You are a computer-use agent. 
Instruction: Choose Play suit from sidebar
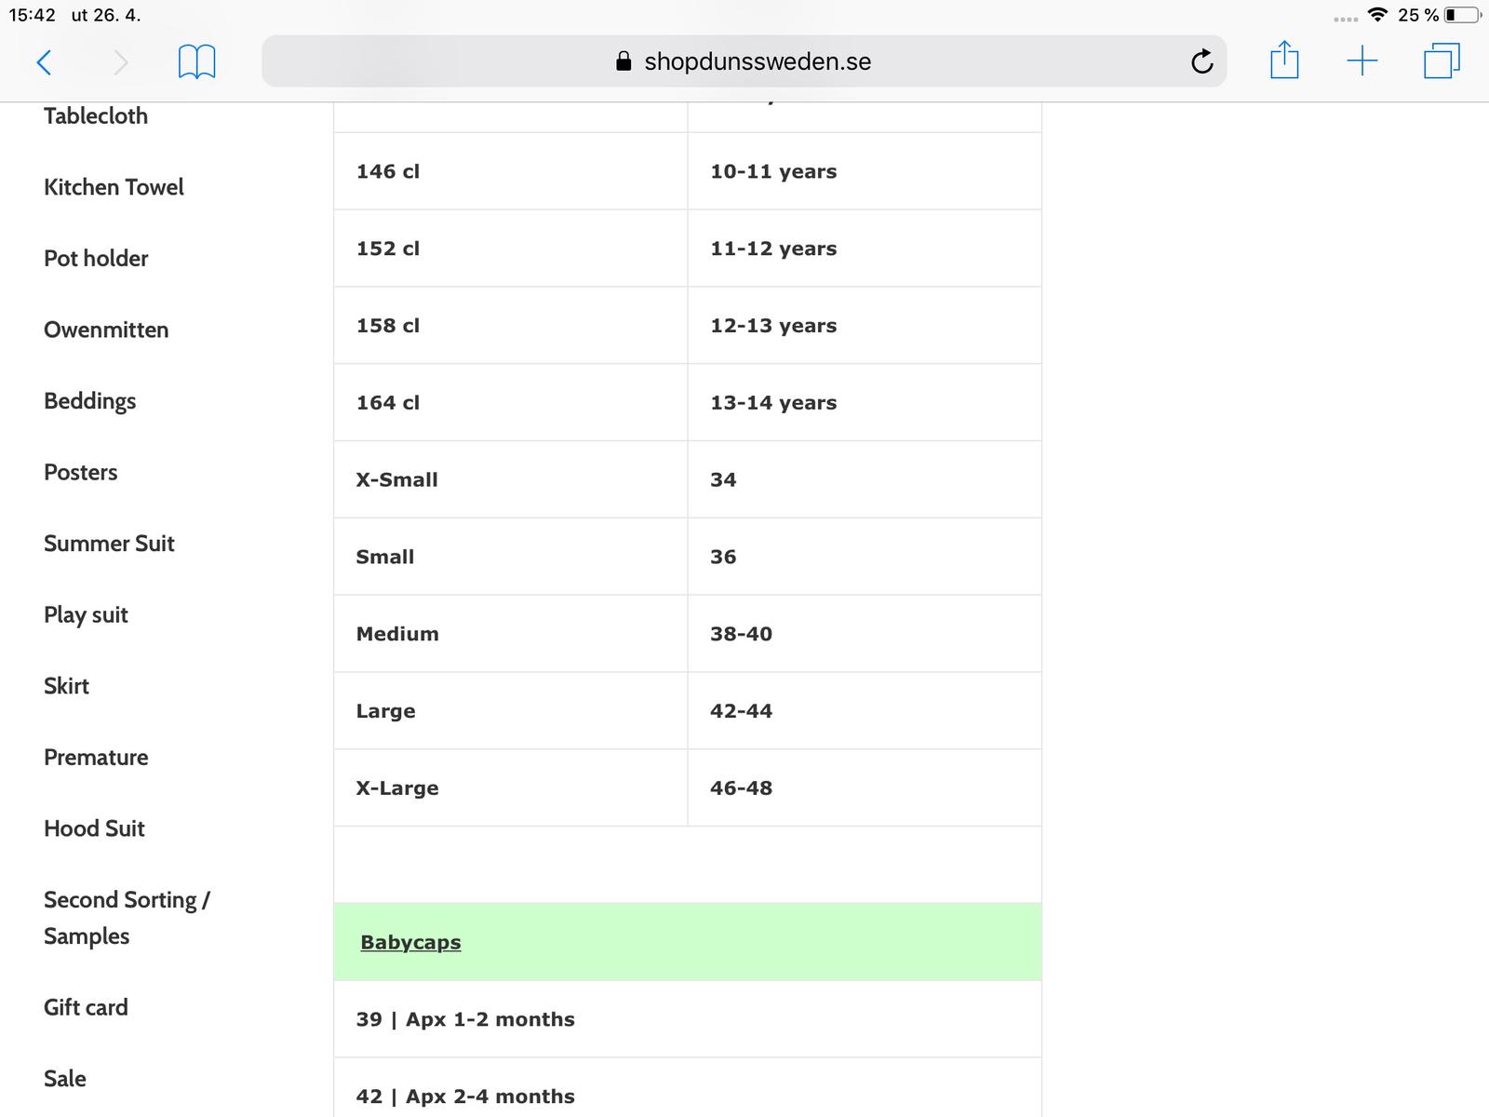86,614
